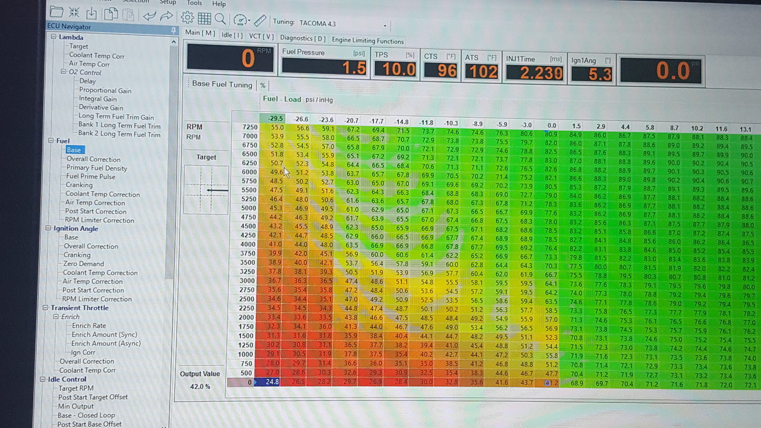Collapse the Idle Control tree node
Screen dimensions: 761x428
pos(43,379)
